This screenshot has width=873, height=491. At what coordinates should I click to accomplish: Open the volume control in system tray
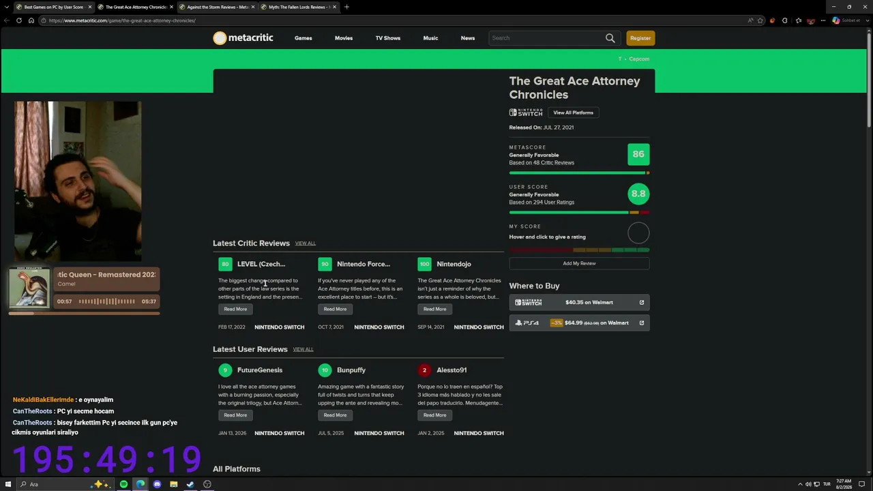pos(808,484)
